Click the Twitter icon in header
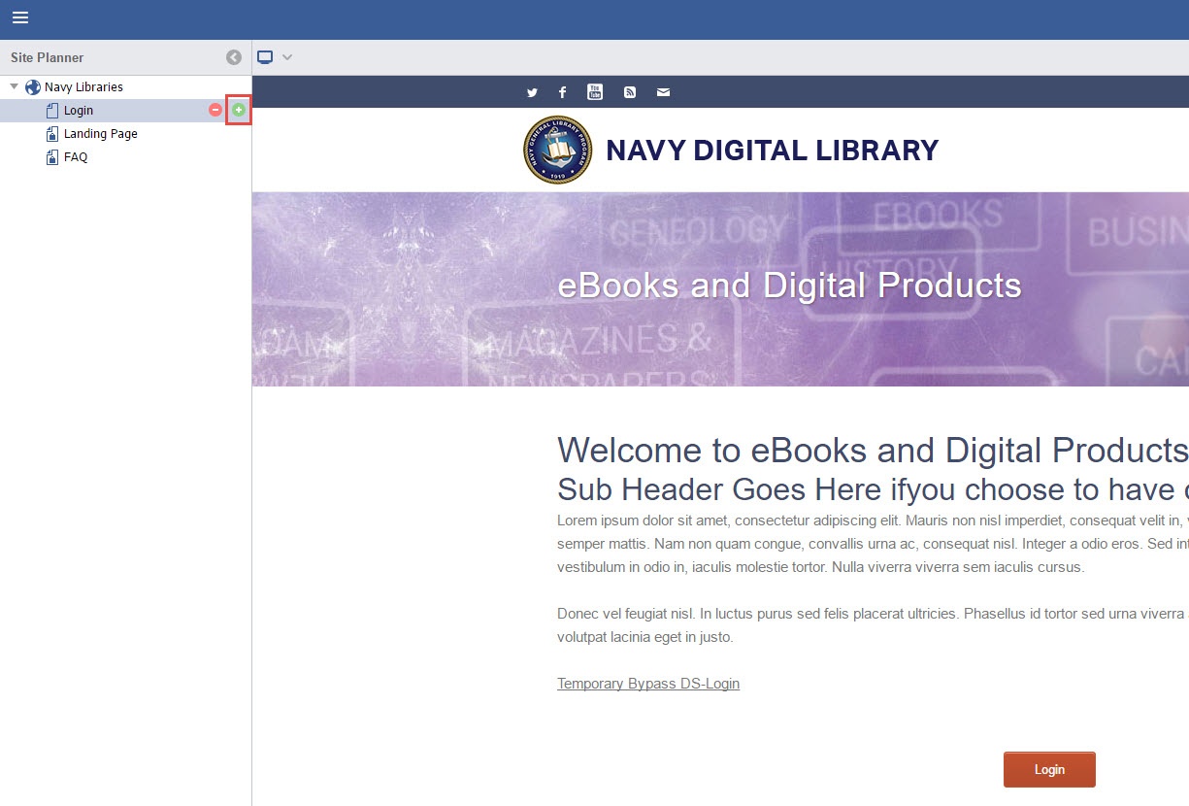The image size is (1189, 806). click(532, 92)
